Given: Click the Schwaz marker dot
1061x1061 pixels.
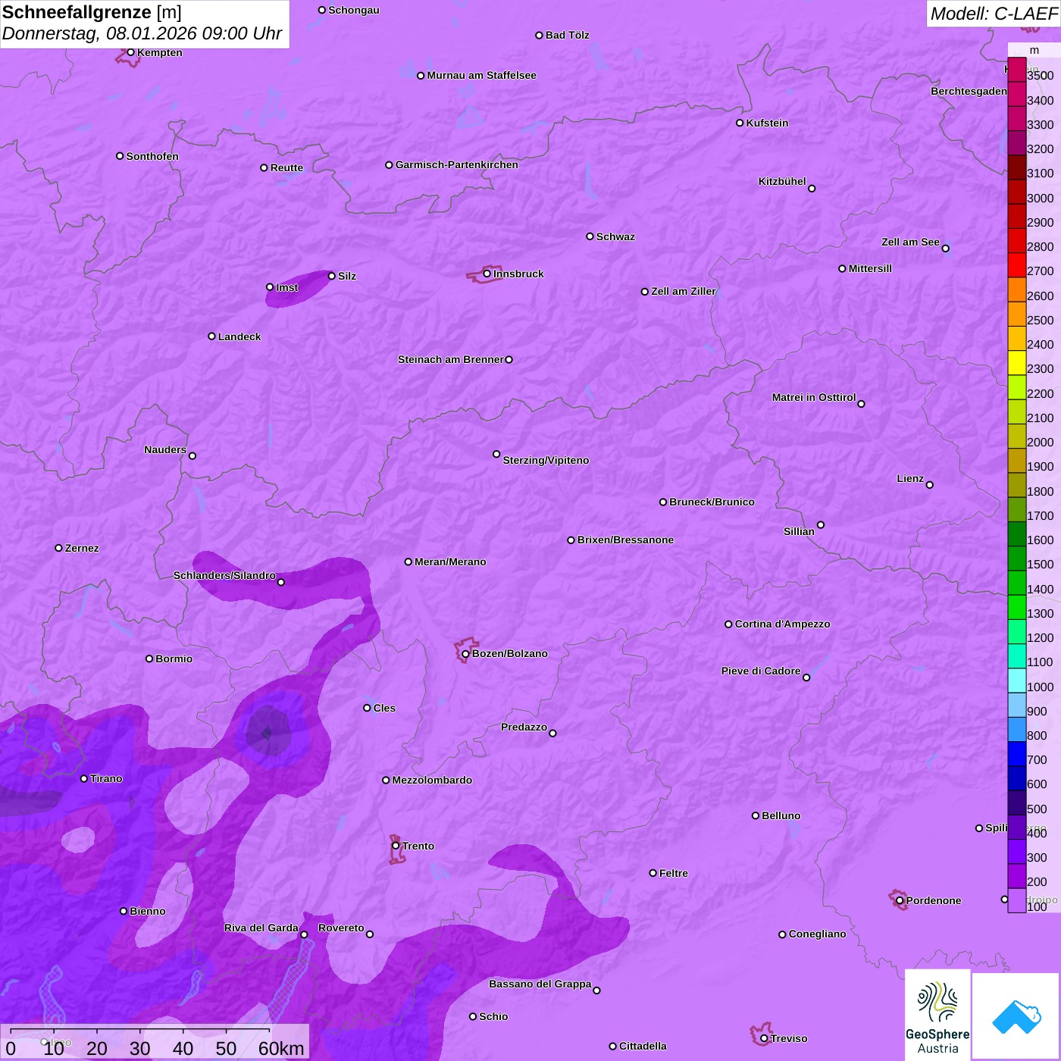Looking at the screenshot, I should click(x=590, y=236).
